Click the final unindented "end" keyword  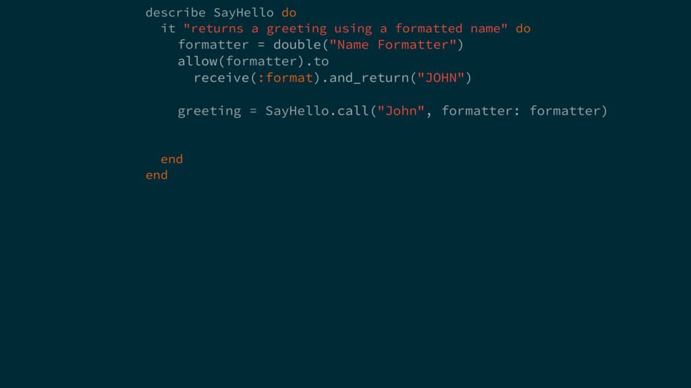tap(157, 175)
